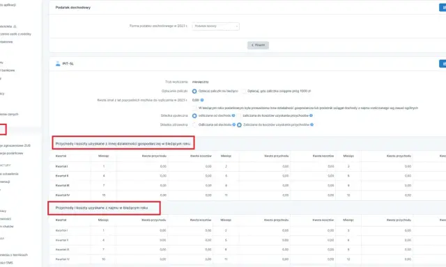446x267 pixels.
Task: Click month 1 income amount in business table
Action: pos(163,166)
